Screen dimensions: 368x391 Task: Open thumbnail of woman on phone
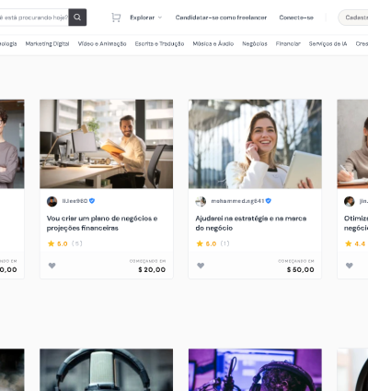(255, 144)
